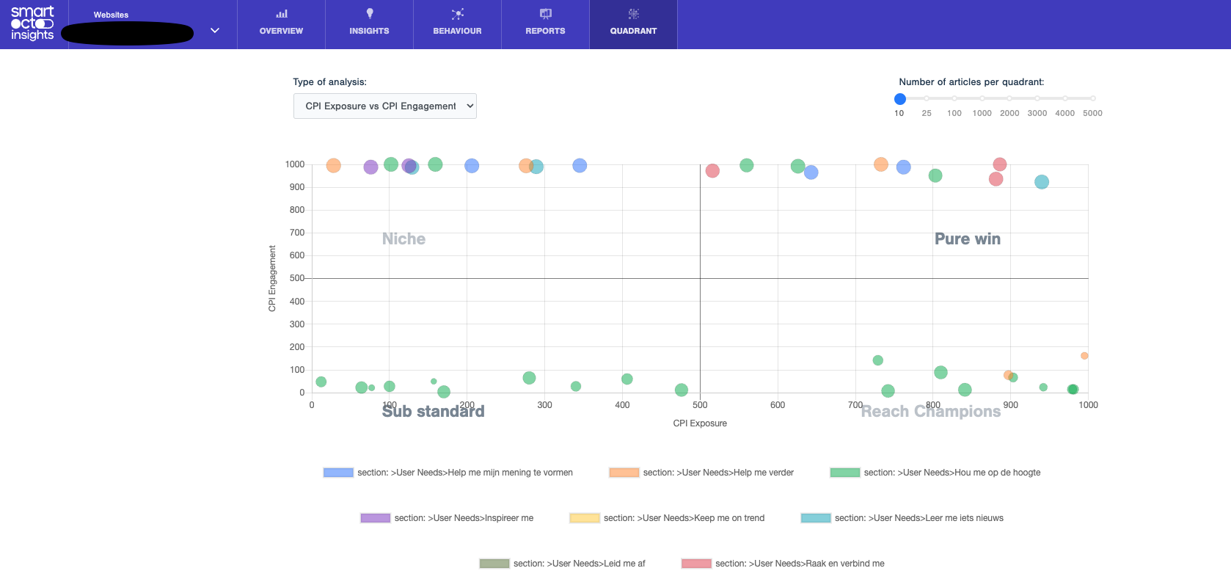Open the Overview bar chart icon
Image resolution: width=1231 pixels, height=579 pixels.
281,14
